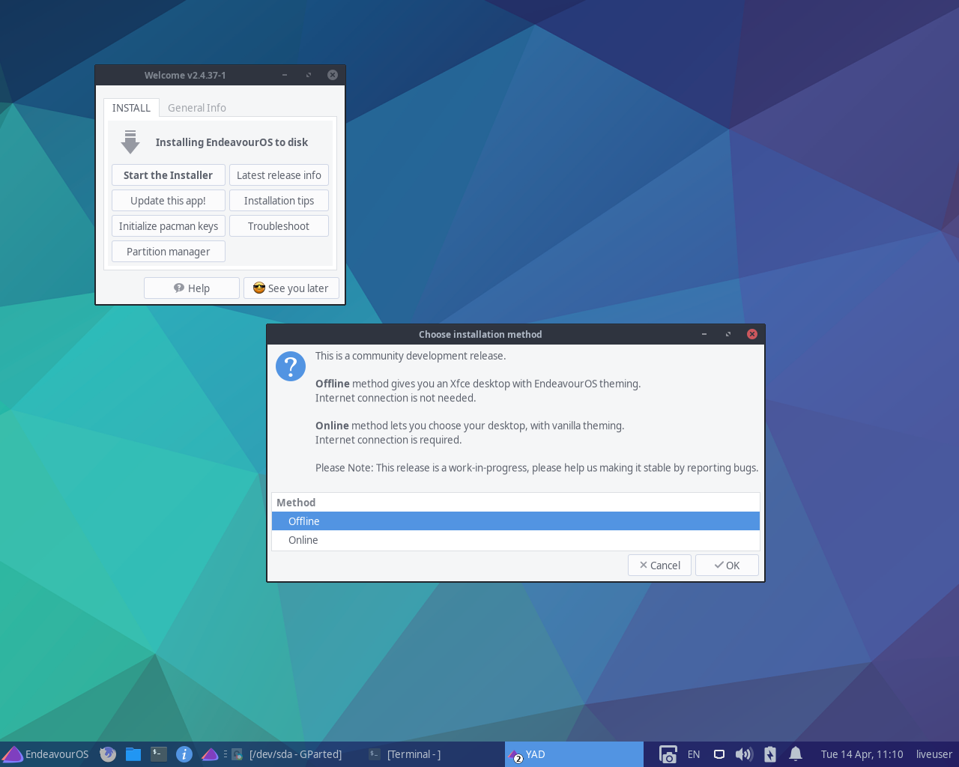Image resolution: width=959 pixels, height=767 pixels.
Task: Change the EN keyboard layout indicator
Action: coord(694,754)
